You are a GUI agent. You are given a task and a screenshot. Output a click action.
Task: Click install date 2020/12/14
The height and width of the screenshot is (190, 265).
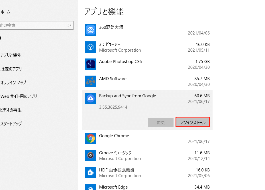[199, 159]
